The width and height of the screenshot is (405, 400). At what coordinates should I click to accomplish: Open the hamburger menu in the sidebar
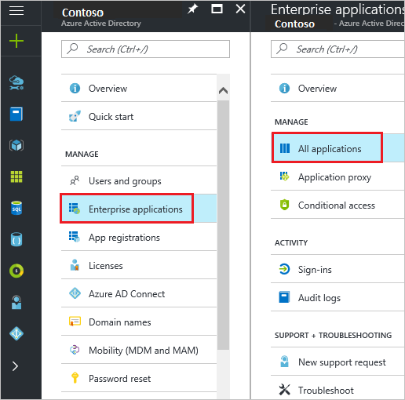click(x=16, y=11)
